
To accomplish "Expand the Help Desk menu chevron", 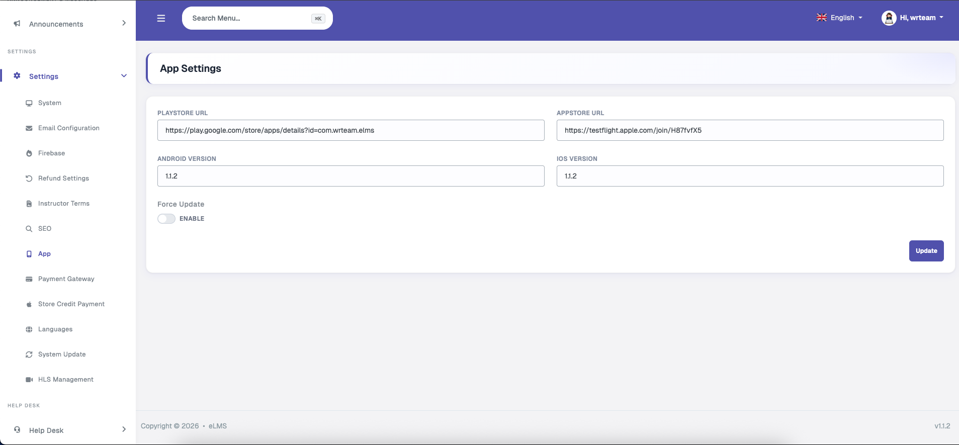I will click(124, 429).
